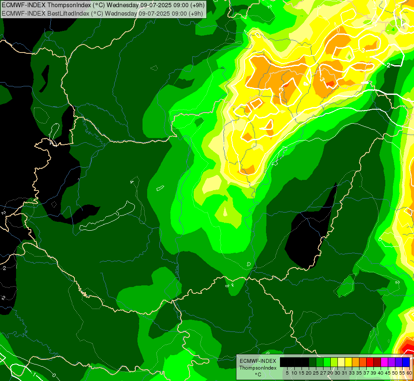Click the legend tick label 5
Image resolution: width=414 pixels, height=381 pixels.
coord(287,373)
